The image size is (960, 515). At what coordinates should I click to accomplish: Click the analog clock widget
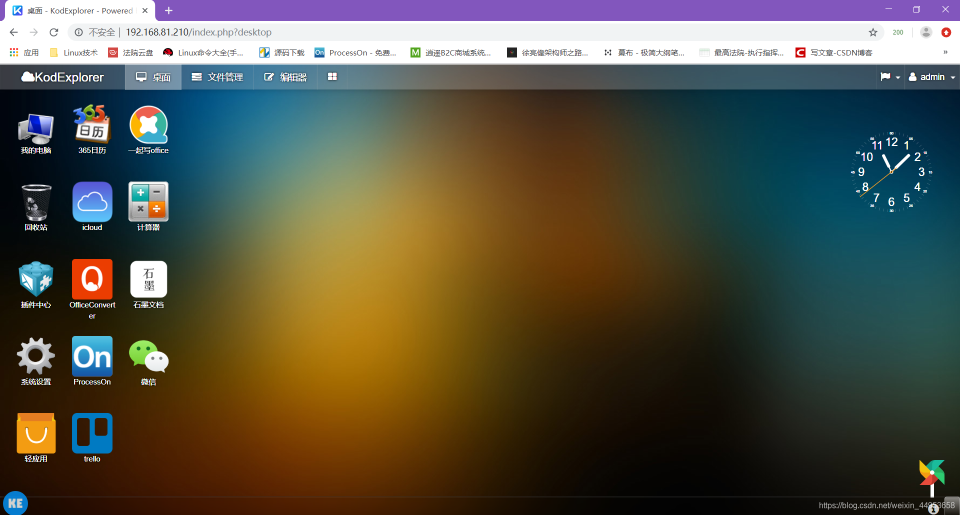point(891,172)
